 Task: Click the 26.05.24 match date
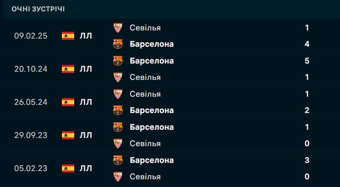tap(30, 102)
